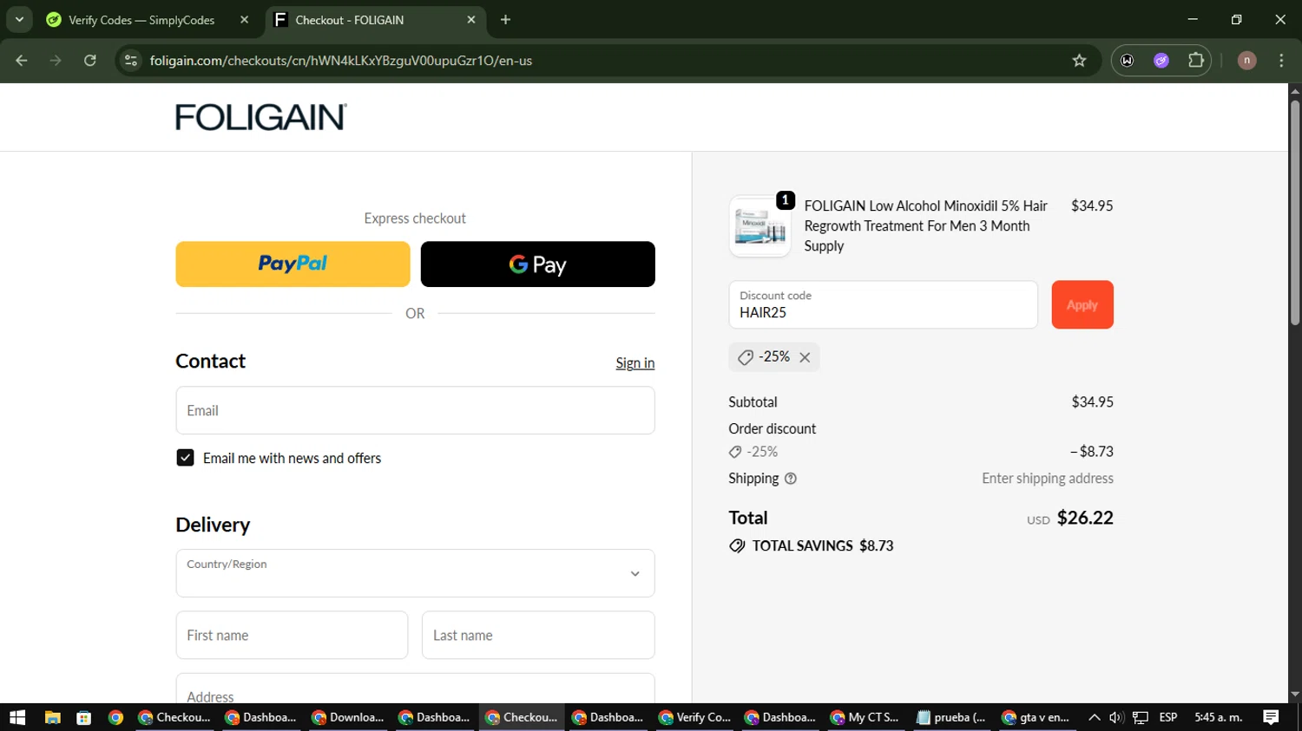The width and height of the screenshot is (1302, 731).
Task: Click the purple extension icon
Action: click(x=1161, y=61)
